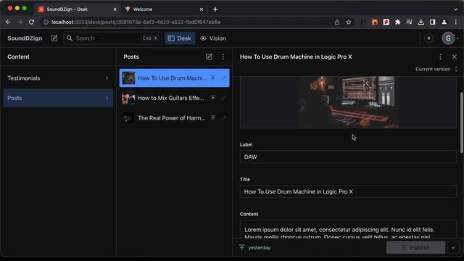Go forward in browser history

click(x=20, y=22)
